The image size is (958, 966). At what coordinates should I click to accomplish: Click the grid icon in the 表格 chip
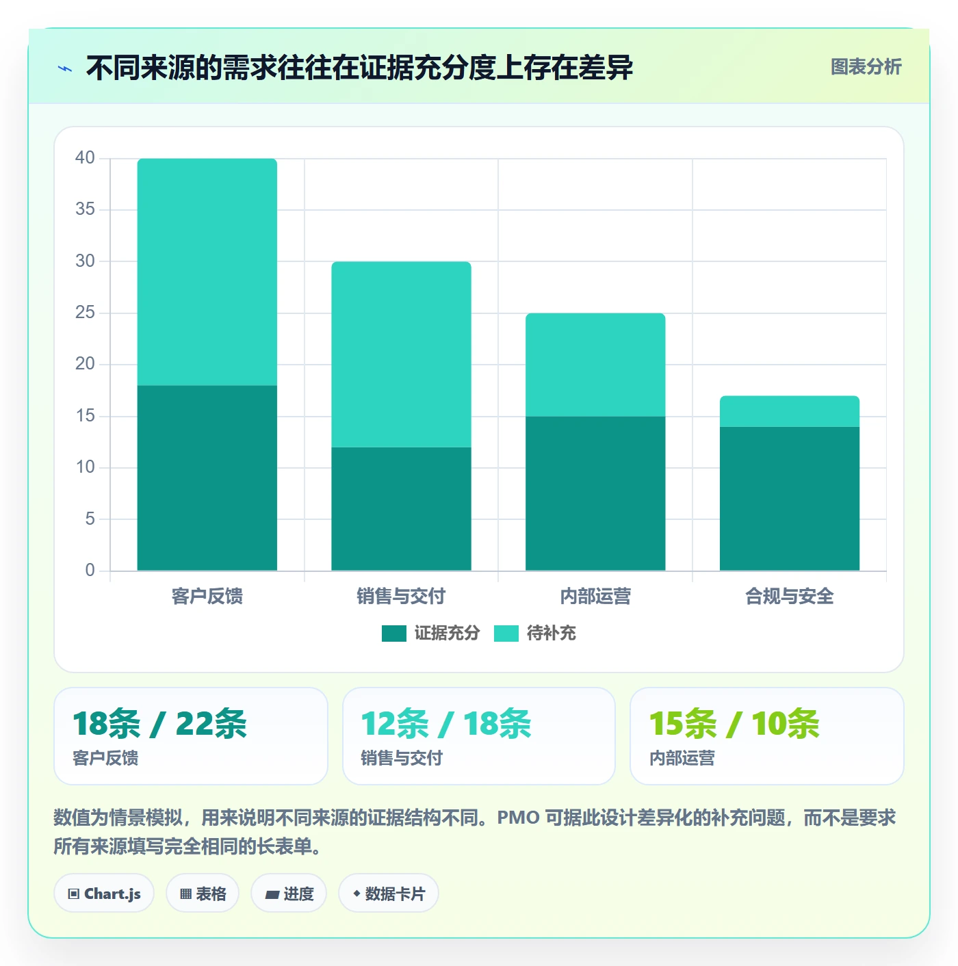(x=185, y=894)
